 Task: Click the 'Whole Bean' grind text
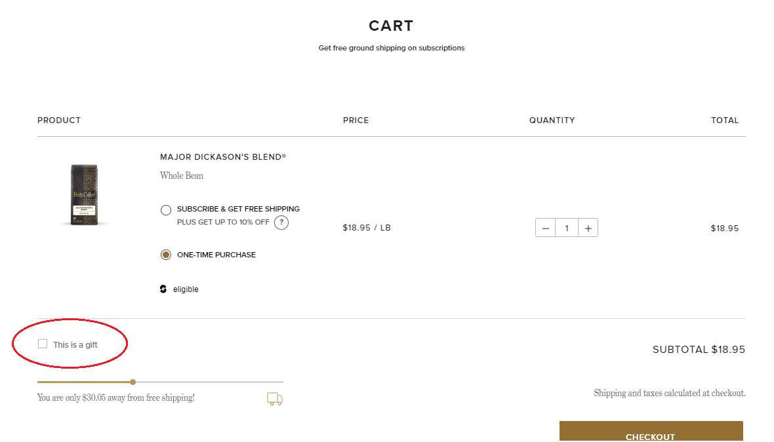(x=182, y=175)
